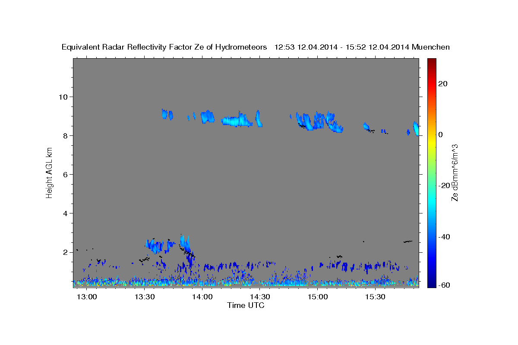Click the '15:30' time axis tick label

tap(375, 297)
